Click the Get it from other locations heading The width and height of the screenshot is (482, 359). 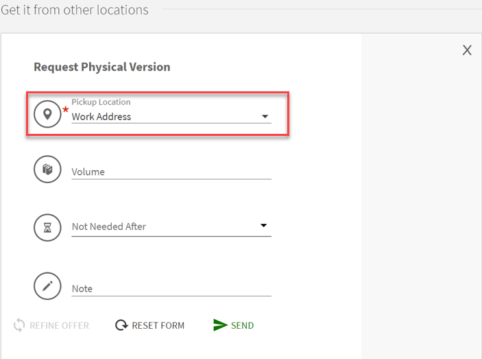tap(75, 10)
